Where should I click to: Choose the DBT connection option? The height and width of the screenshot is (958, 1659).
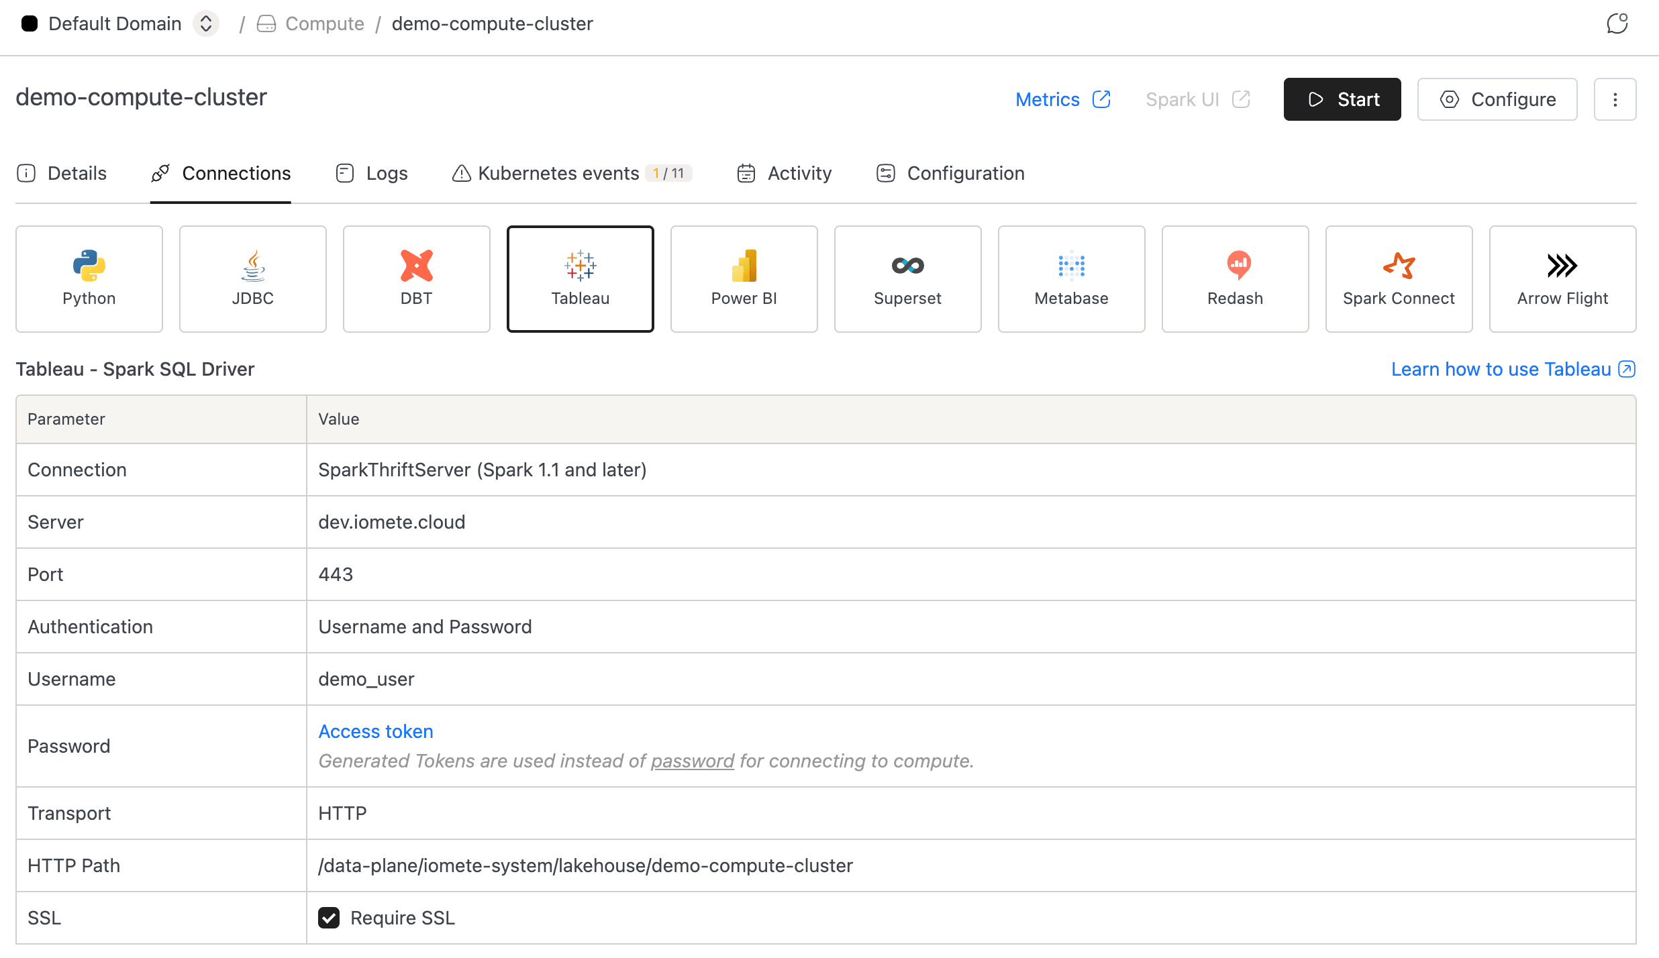pos(417,279)
